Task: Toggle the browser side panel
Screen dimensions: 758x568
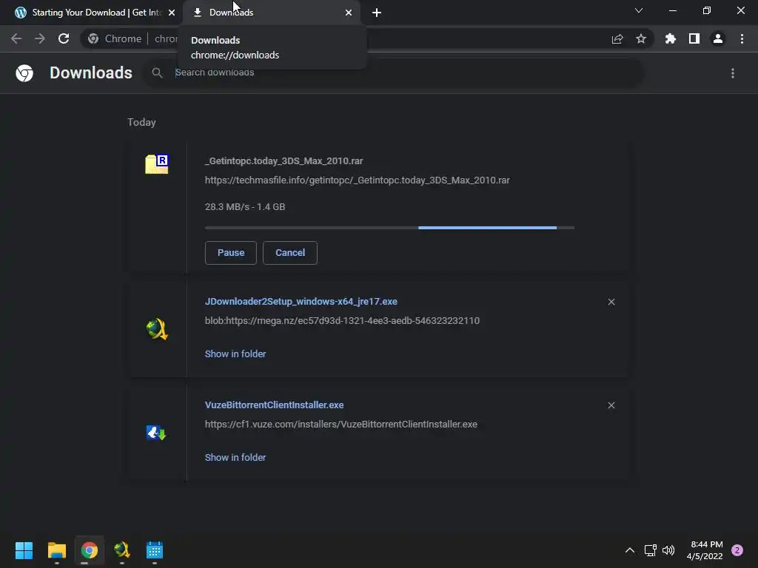Action: click(x=694, y=38)
